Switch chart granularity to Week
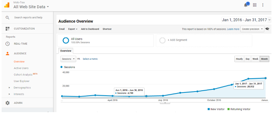 click(255, 59)
